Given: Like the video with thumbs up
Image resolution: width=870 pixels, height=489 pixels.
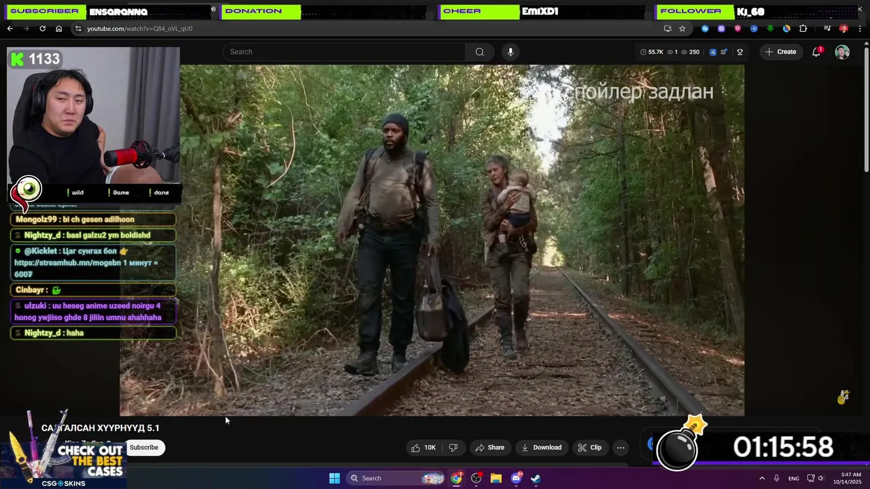Looking at the screenshot, I should coord(423,448).
